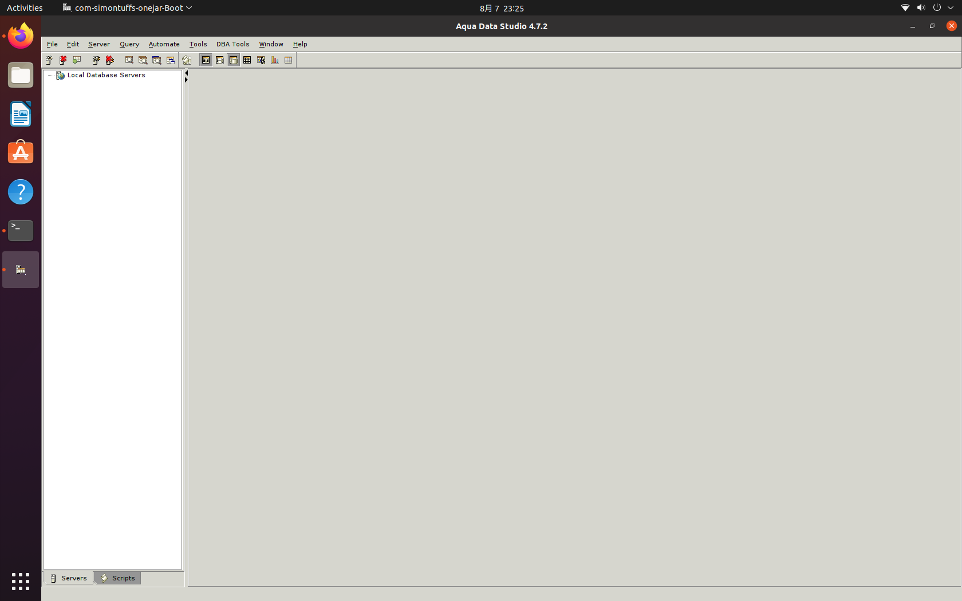Toggle the split-rows layout view button
This screenshot has height=601, width=962.
(220, 60)
